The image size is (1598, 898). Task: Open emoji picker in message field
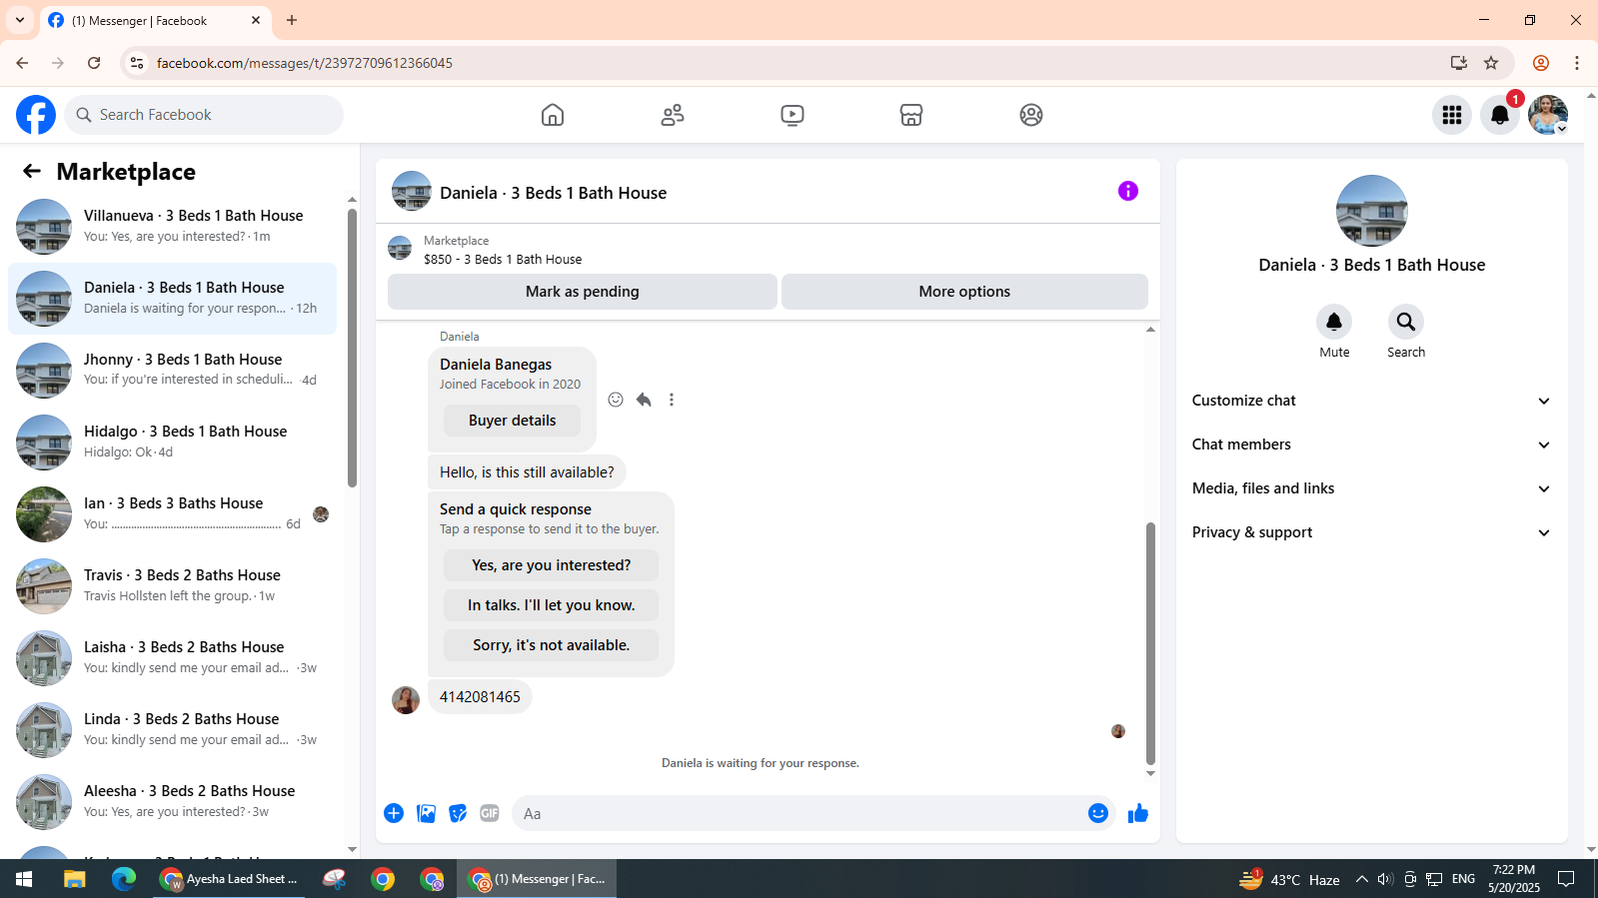point(1098,813)
